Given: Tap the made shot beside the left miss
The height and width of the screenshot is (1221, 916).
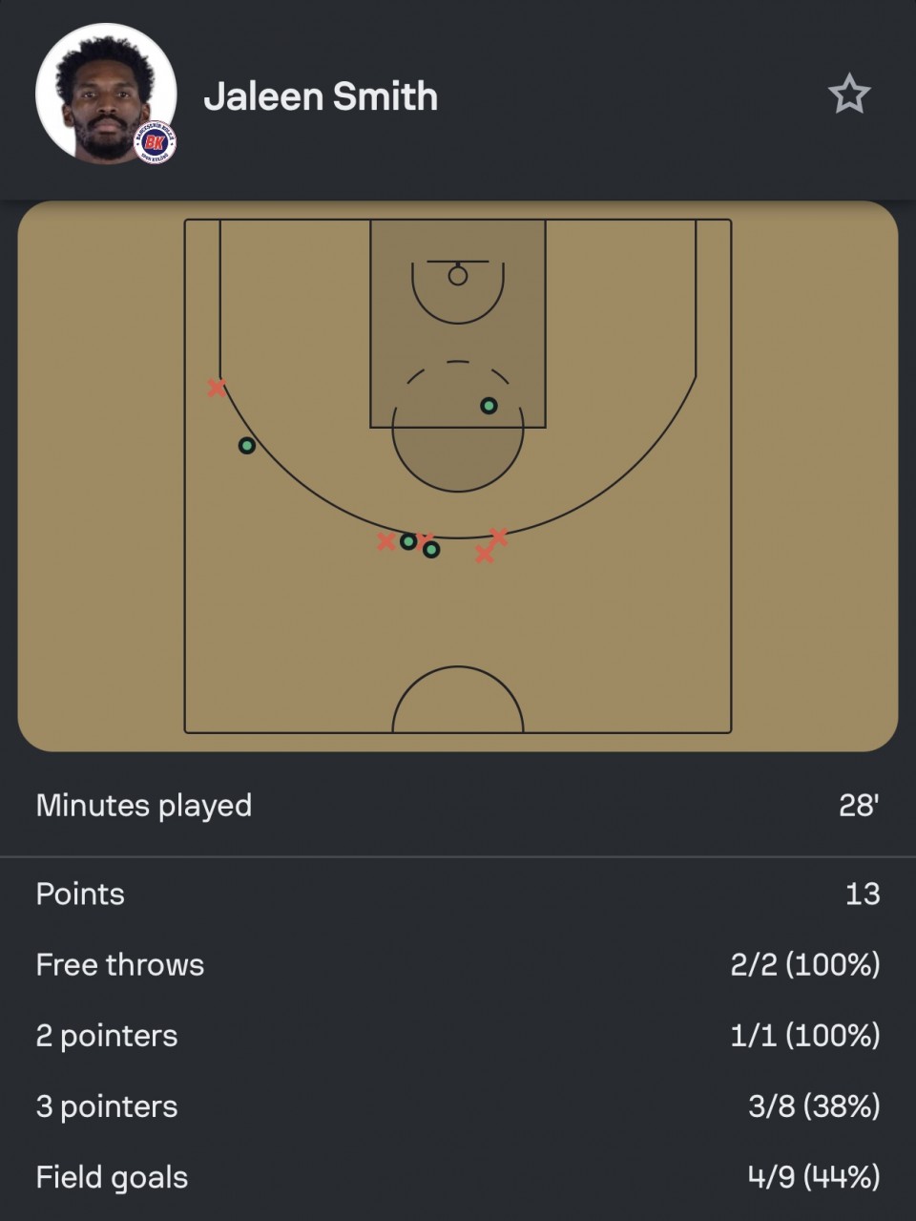Looking at the screenshot, I should point(408,541).
